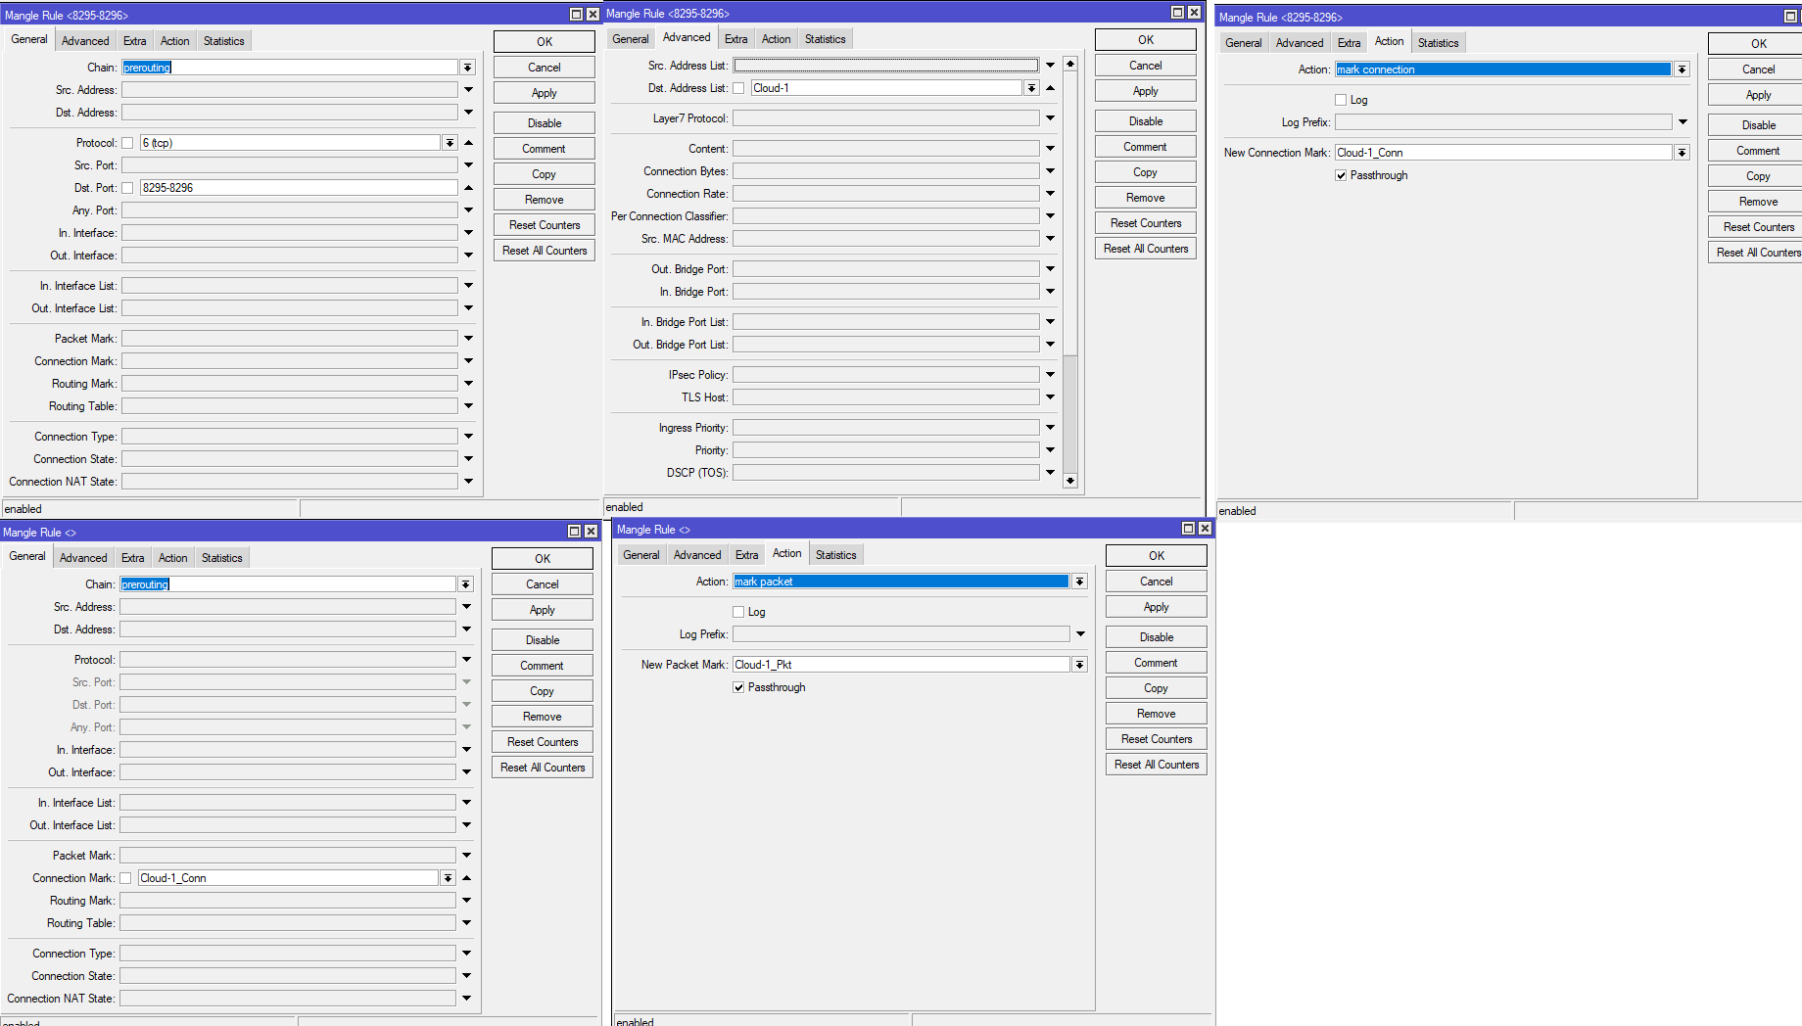The image size is (1802, 1026).
Task: Tick Dst. Address List invert checkbox
Action: [x=738, y=88]
